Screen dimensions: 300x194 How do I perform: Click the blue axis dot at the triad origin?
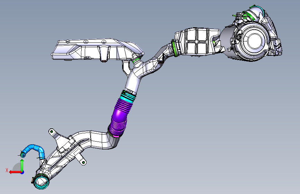(x=22, y=172)
